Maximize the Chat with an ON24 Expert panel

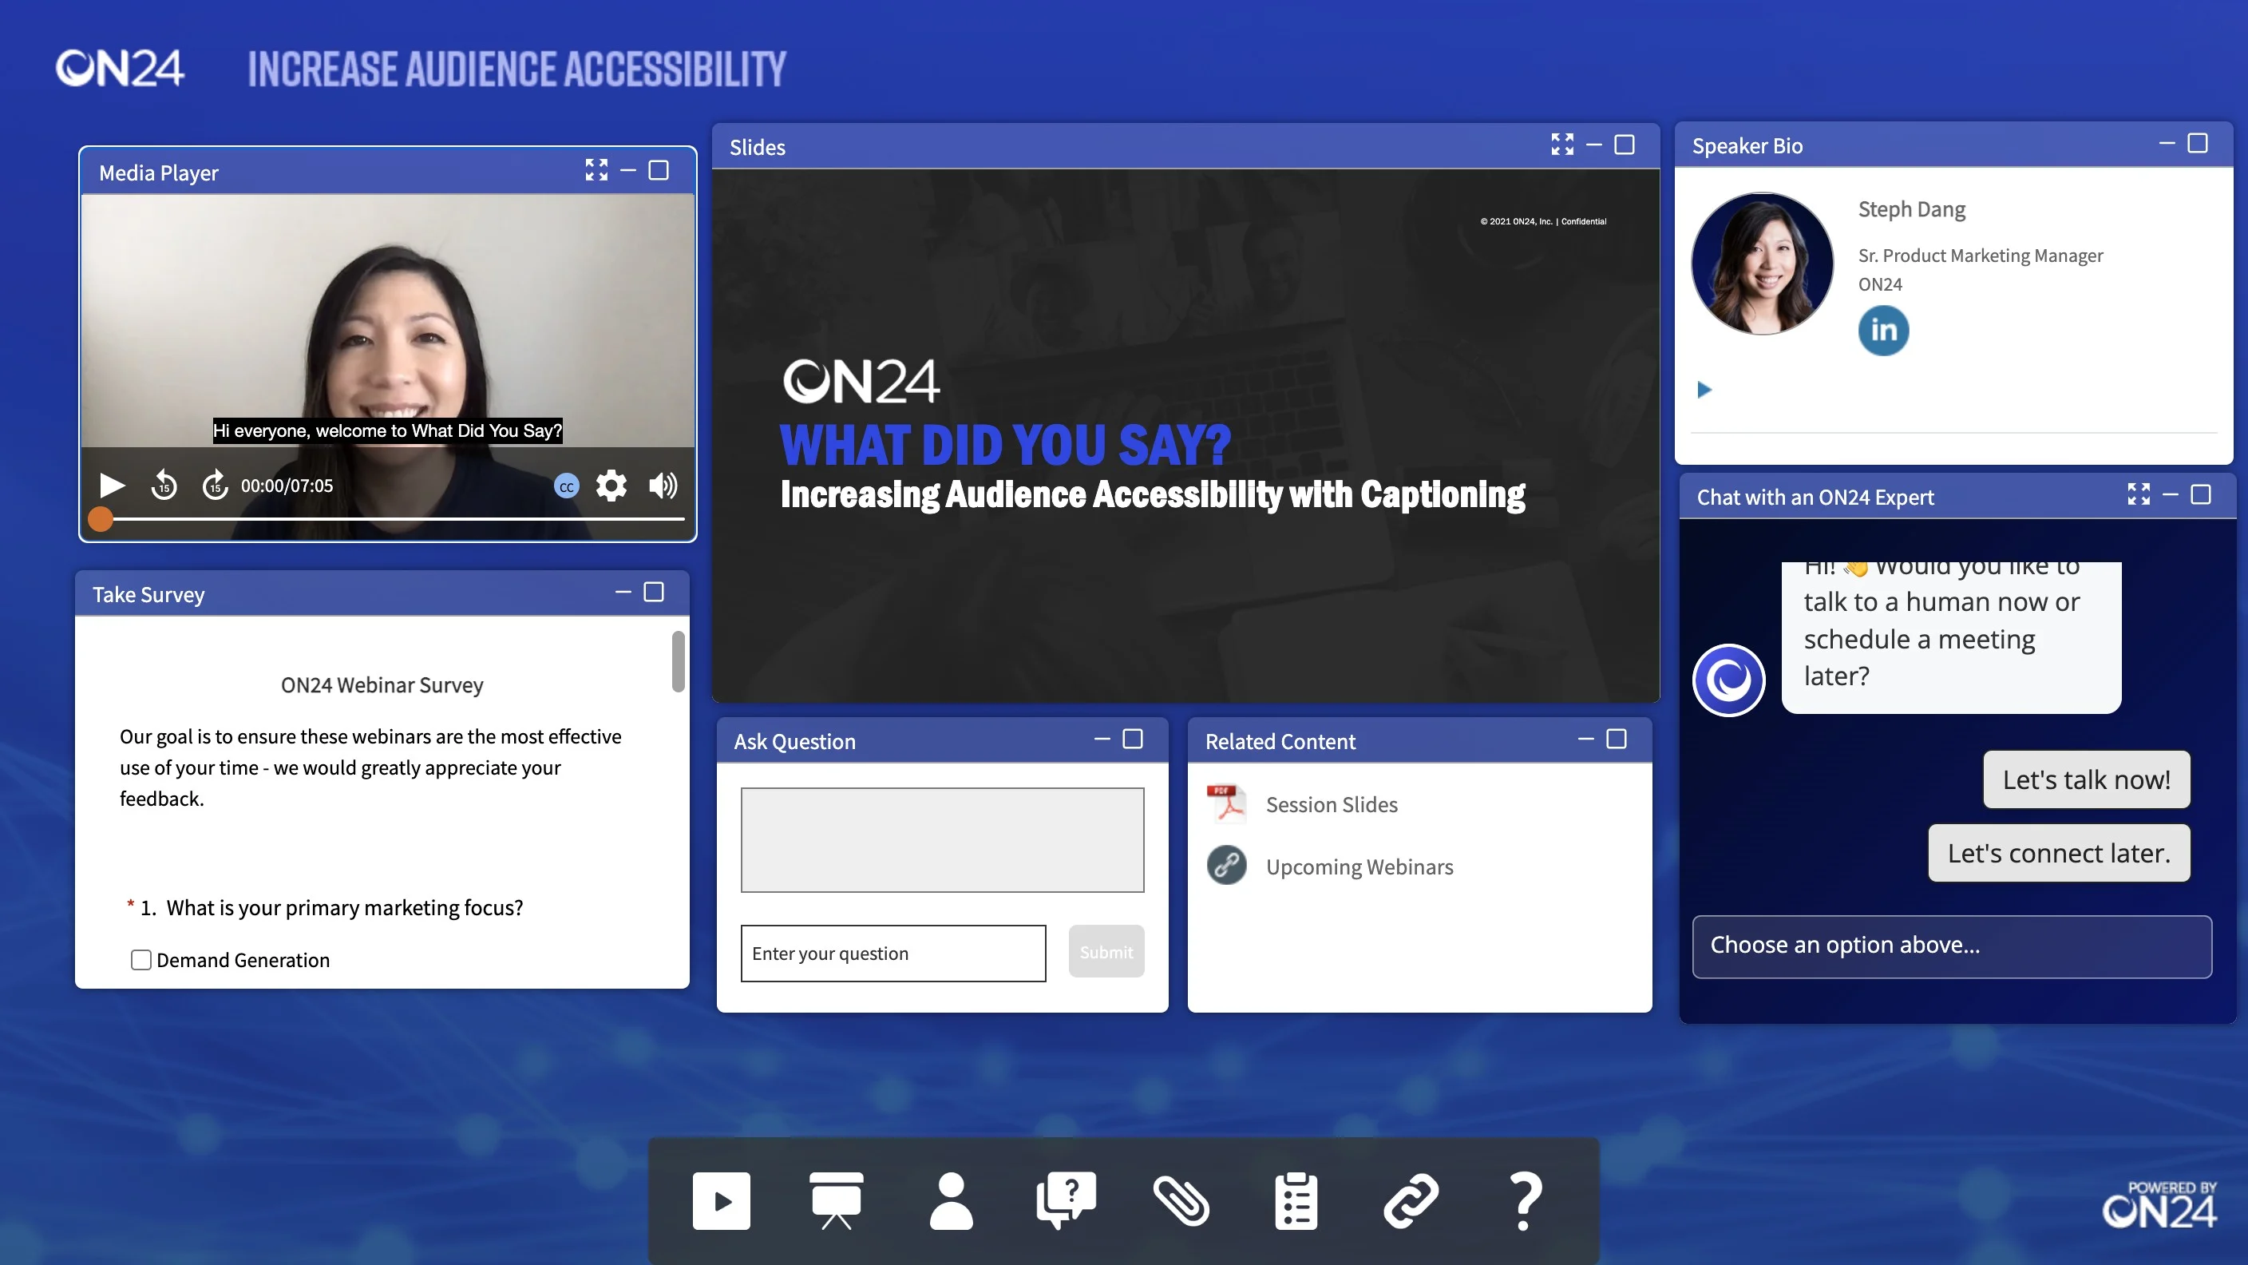click(x=2201, y=494)
